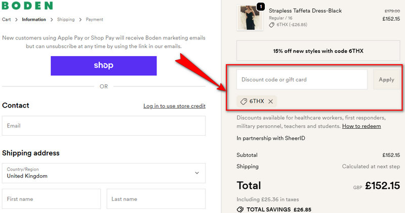Click the discount tag icon beside 6THX

point(244,101)
